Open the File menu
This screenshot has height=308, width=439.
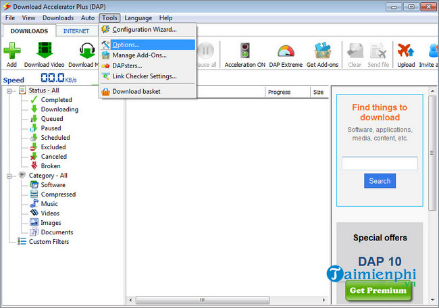tap(10, 18)
